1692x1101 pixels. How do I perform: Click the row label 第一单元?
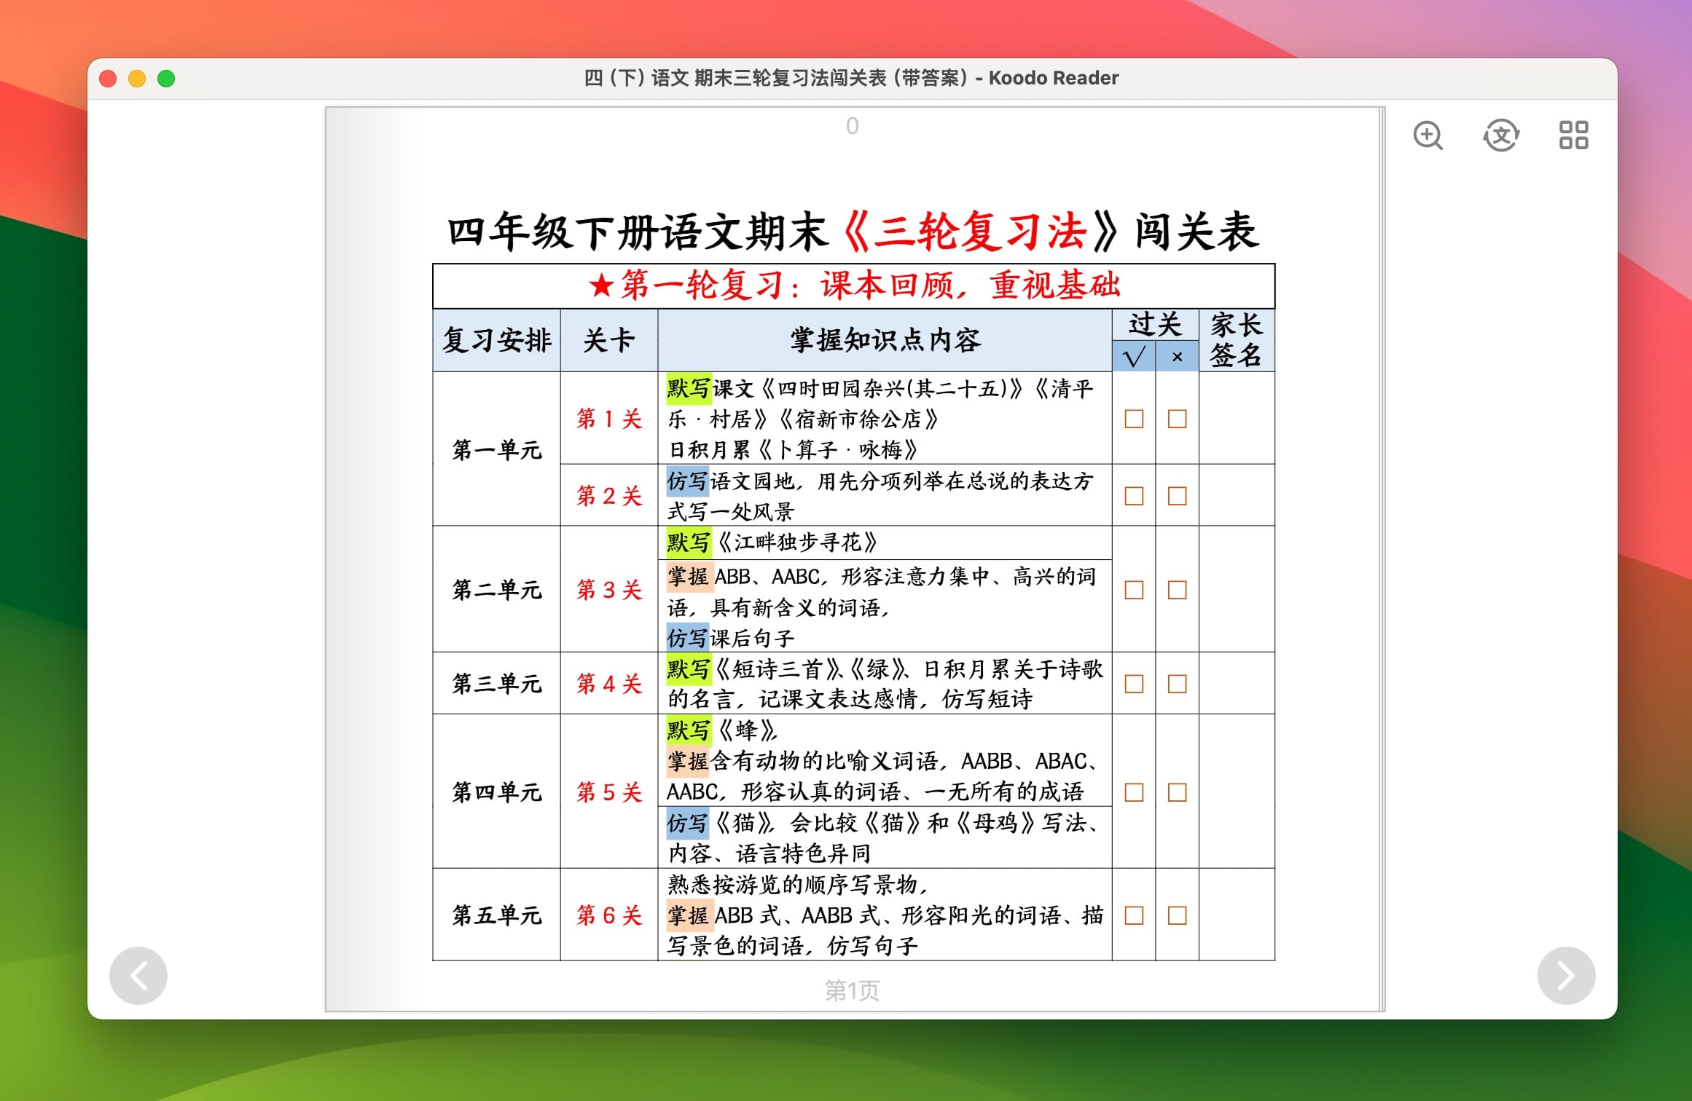tap(497, 449)
